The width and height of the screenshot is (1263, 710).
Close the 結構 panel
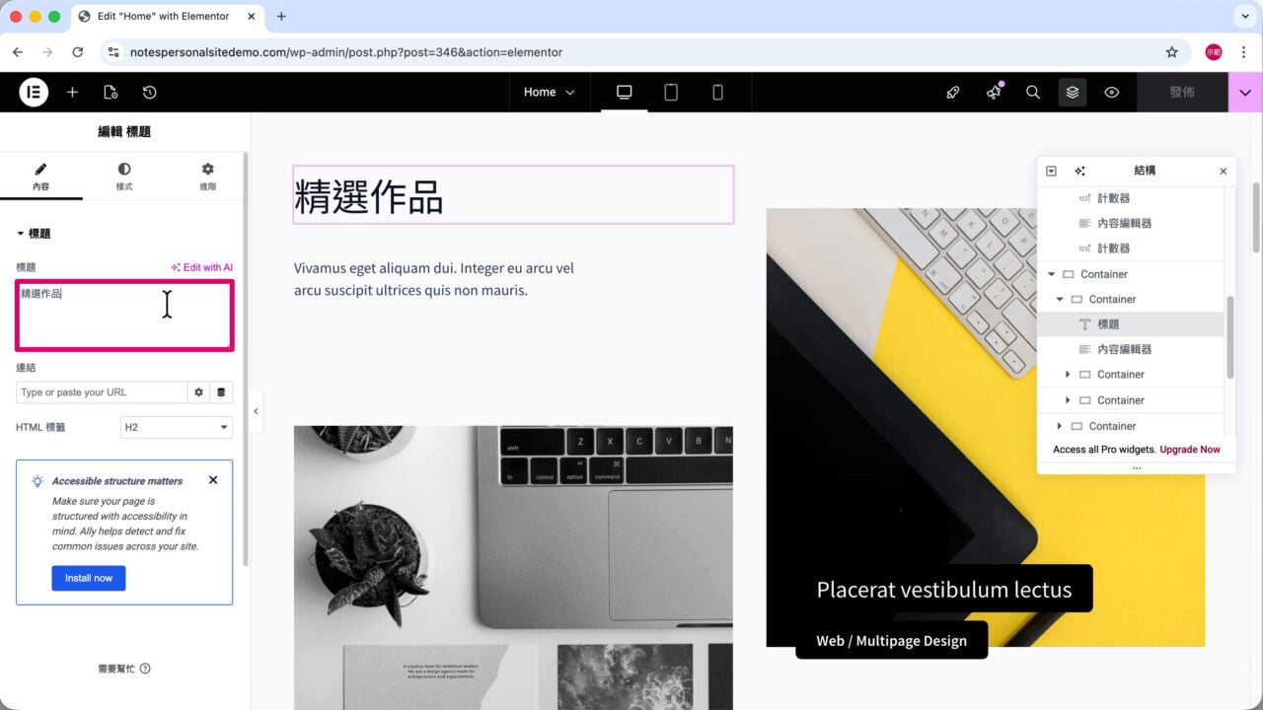[x=1224, y=171]
